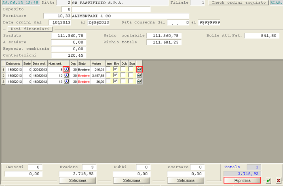
Task: Open info icon for order number 12
Action: click(66, 75)
